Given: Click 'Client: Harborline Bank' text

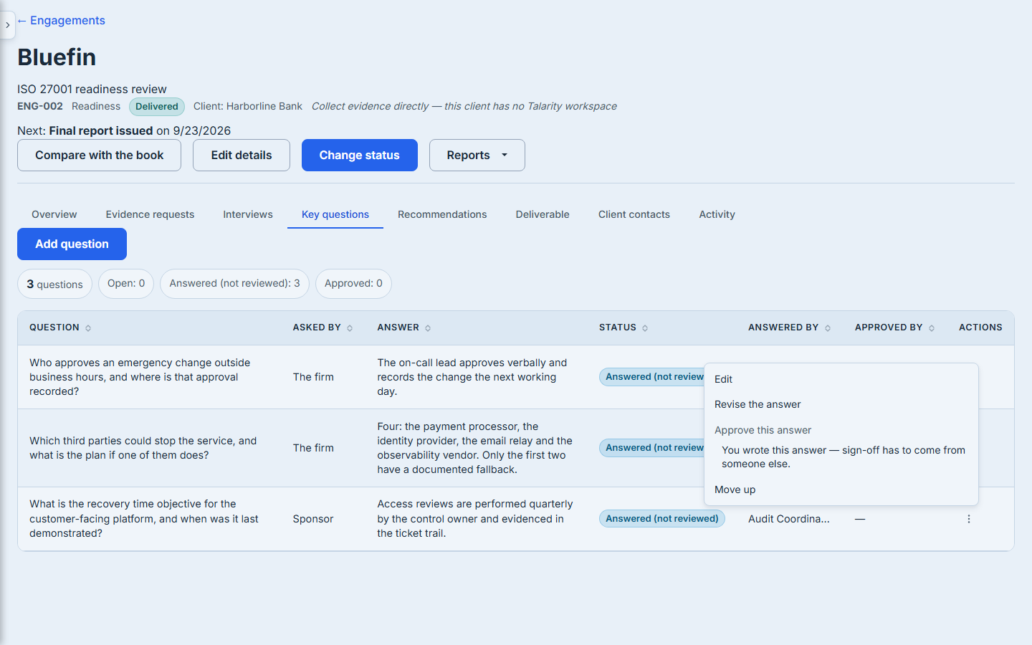Looking at the screenshot, I should [x=248, y=106].
